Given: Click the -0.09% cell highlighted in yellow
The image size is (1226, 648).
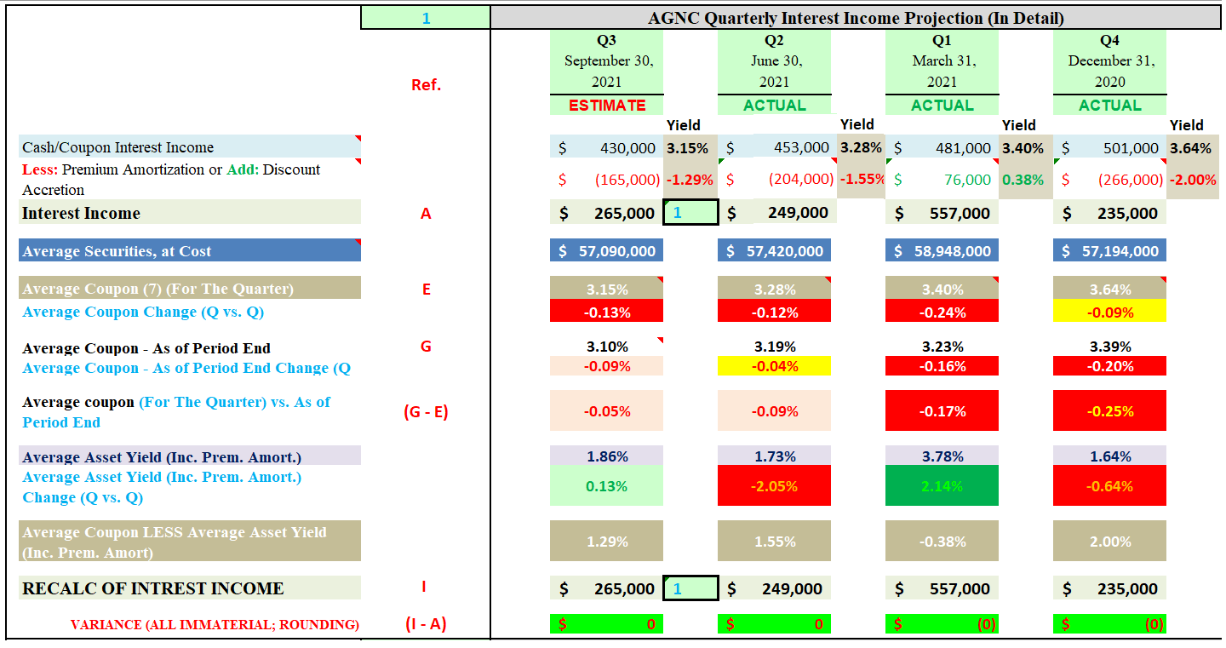Looking at the screenshot, I should click(x=1109, y=311).
